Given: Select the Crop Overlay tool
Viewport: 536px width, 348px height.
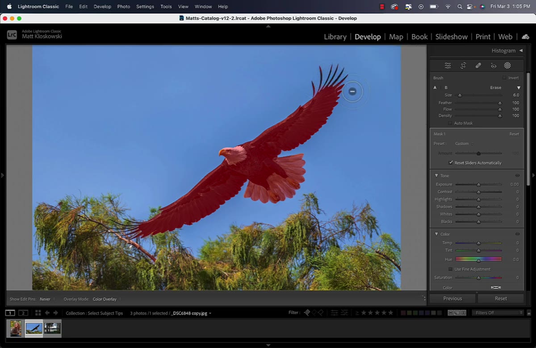Looking at the screenshot, I should click(463, 66).
